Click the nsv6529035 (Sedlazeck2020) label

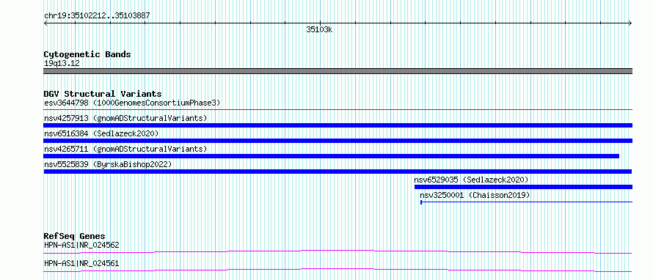point(471,180)
